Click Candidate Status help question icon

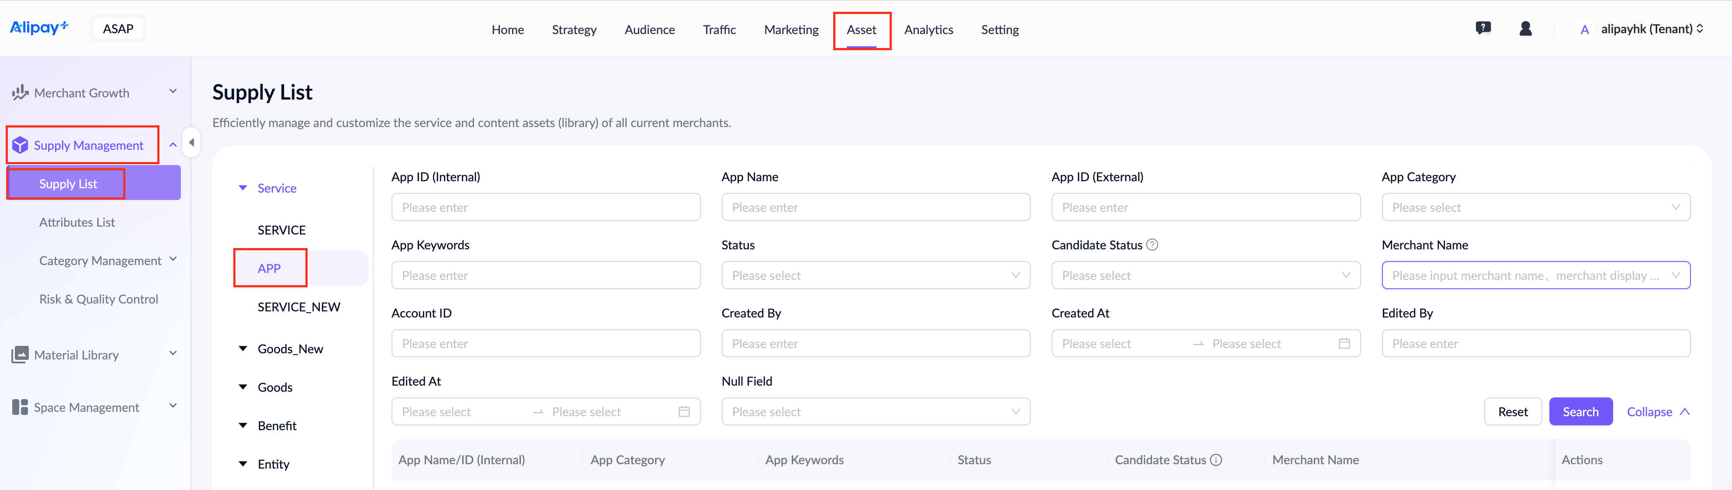point(1152,245)
